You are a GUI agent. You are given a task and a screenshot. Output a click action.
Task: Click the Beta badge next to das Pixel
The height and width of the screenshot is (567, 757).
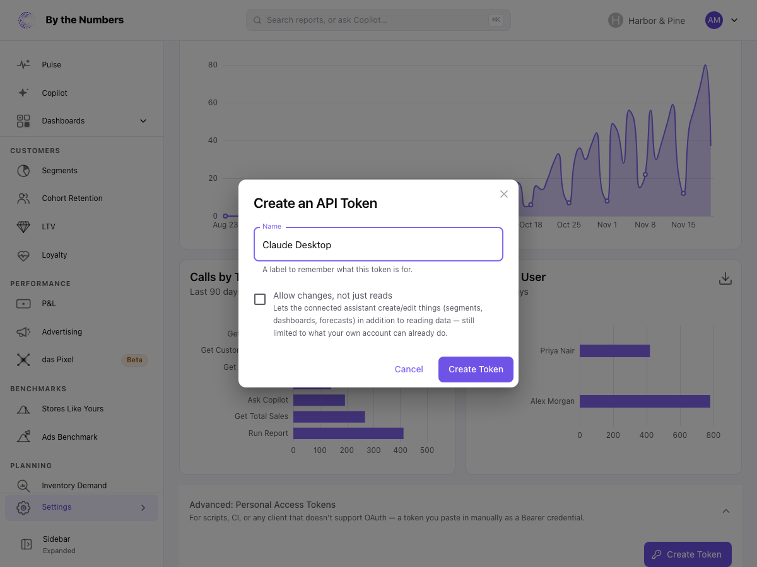134,360
